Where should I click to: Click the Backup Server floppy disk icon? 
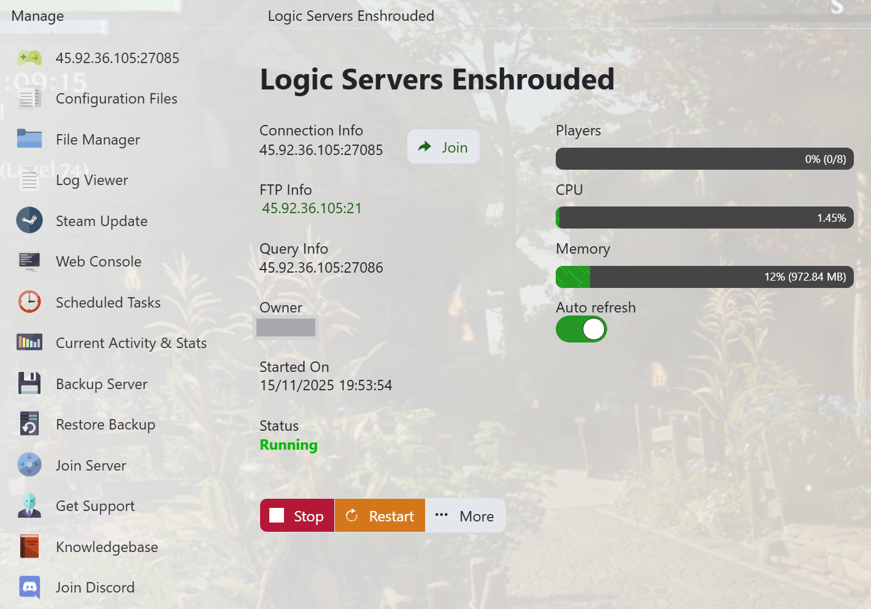[29, 384]
